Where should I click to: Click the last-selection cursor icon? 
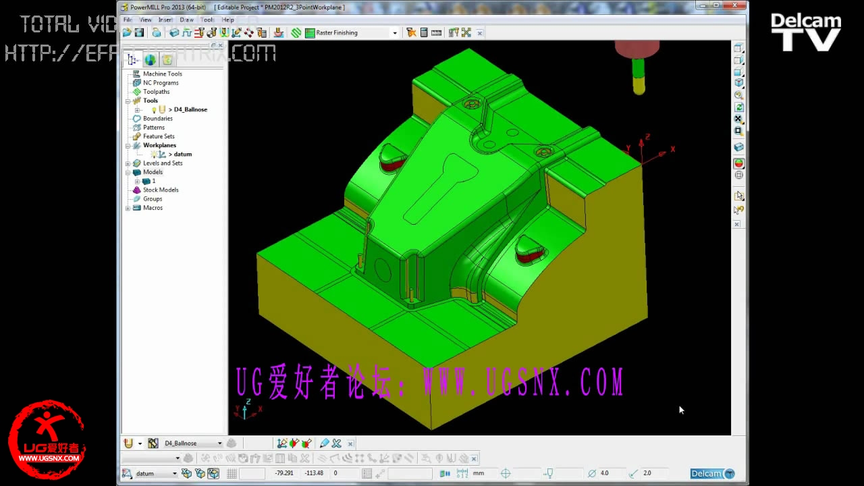[x=739, y=210]
